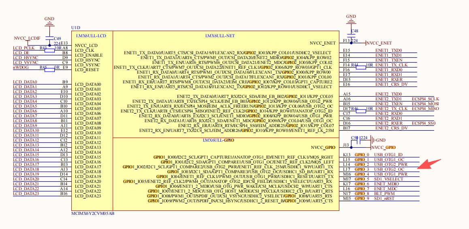Click the nWDOG net label
This screenshot has height=229, width=469.
click(x=20, y=68)
